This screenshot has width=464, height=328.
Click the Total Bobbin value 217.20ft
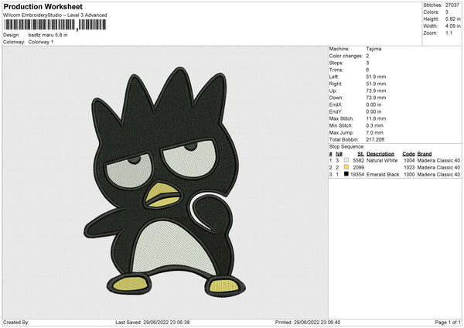[375, 140]
